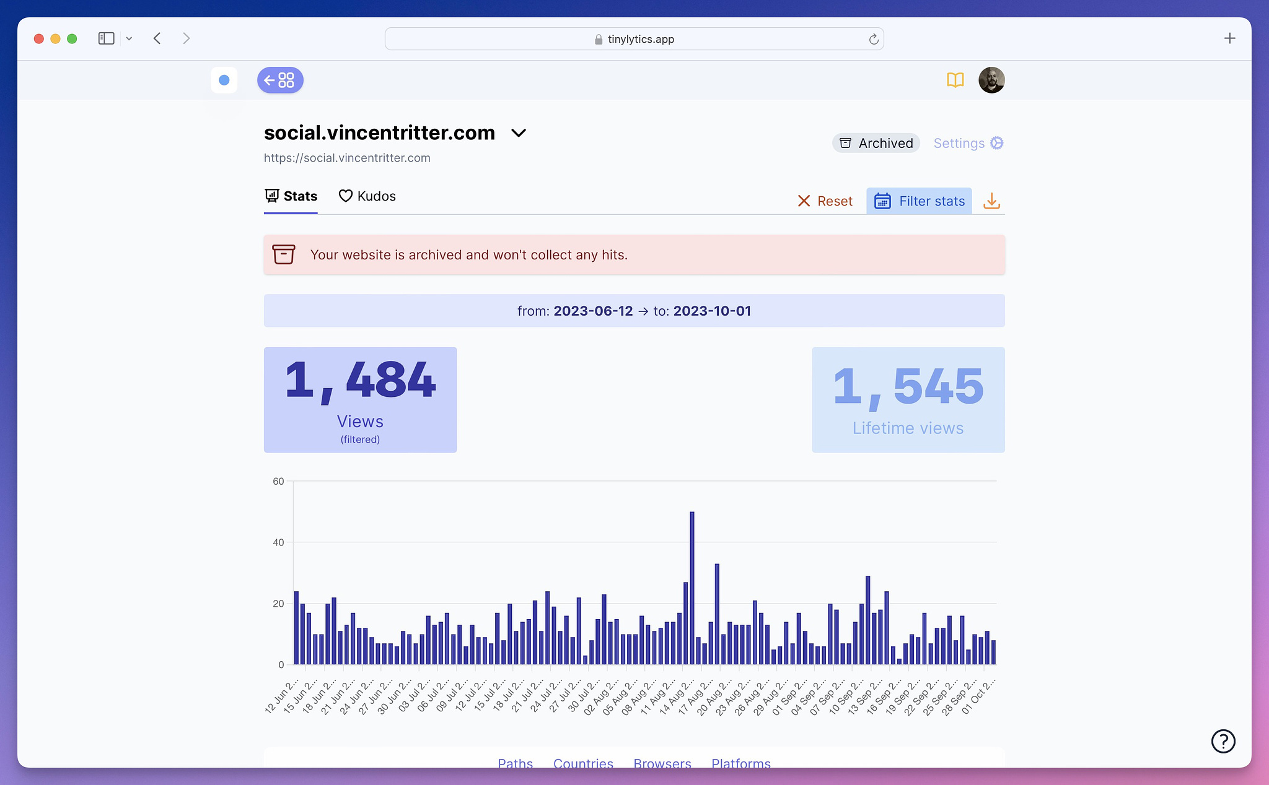Click the archive box icon in notification

click(286, 254)
